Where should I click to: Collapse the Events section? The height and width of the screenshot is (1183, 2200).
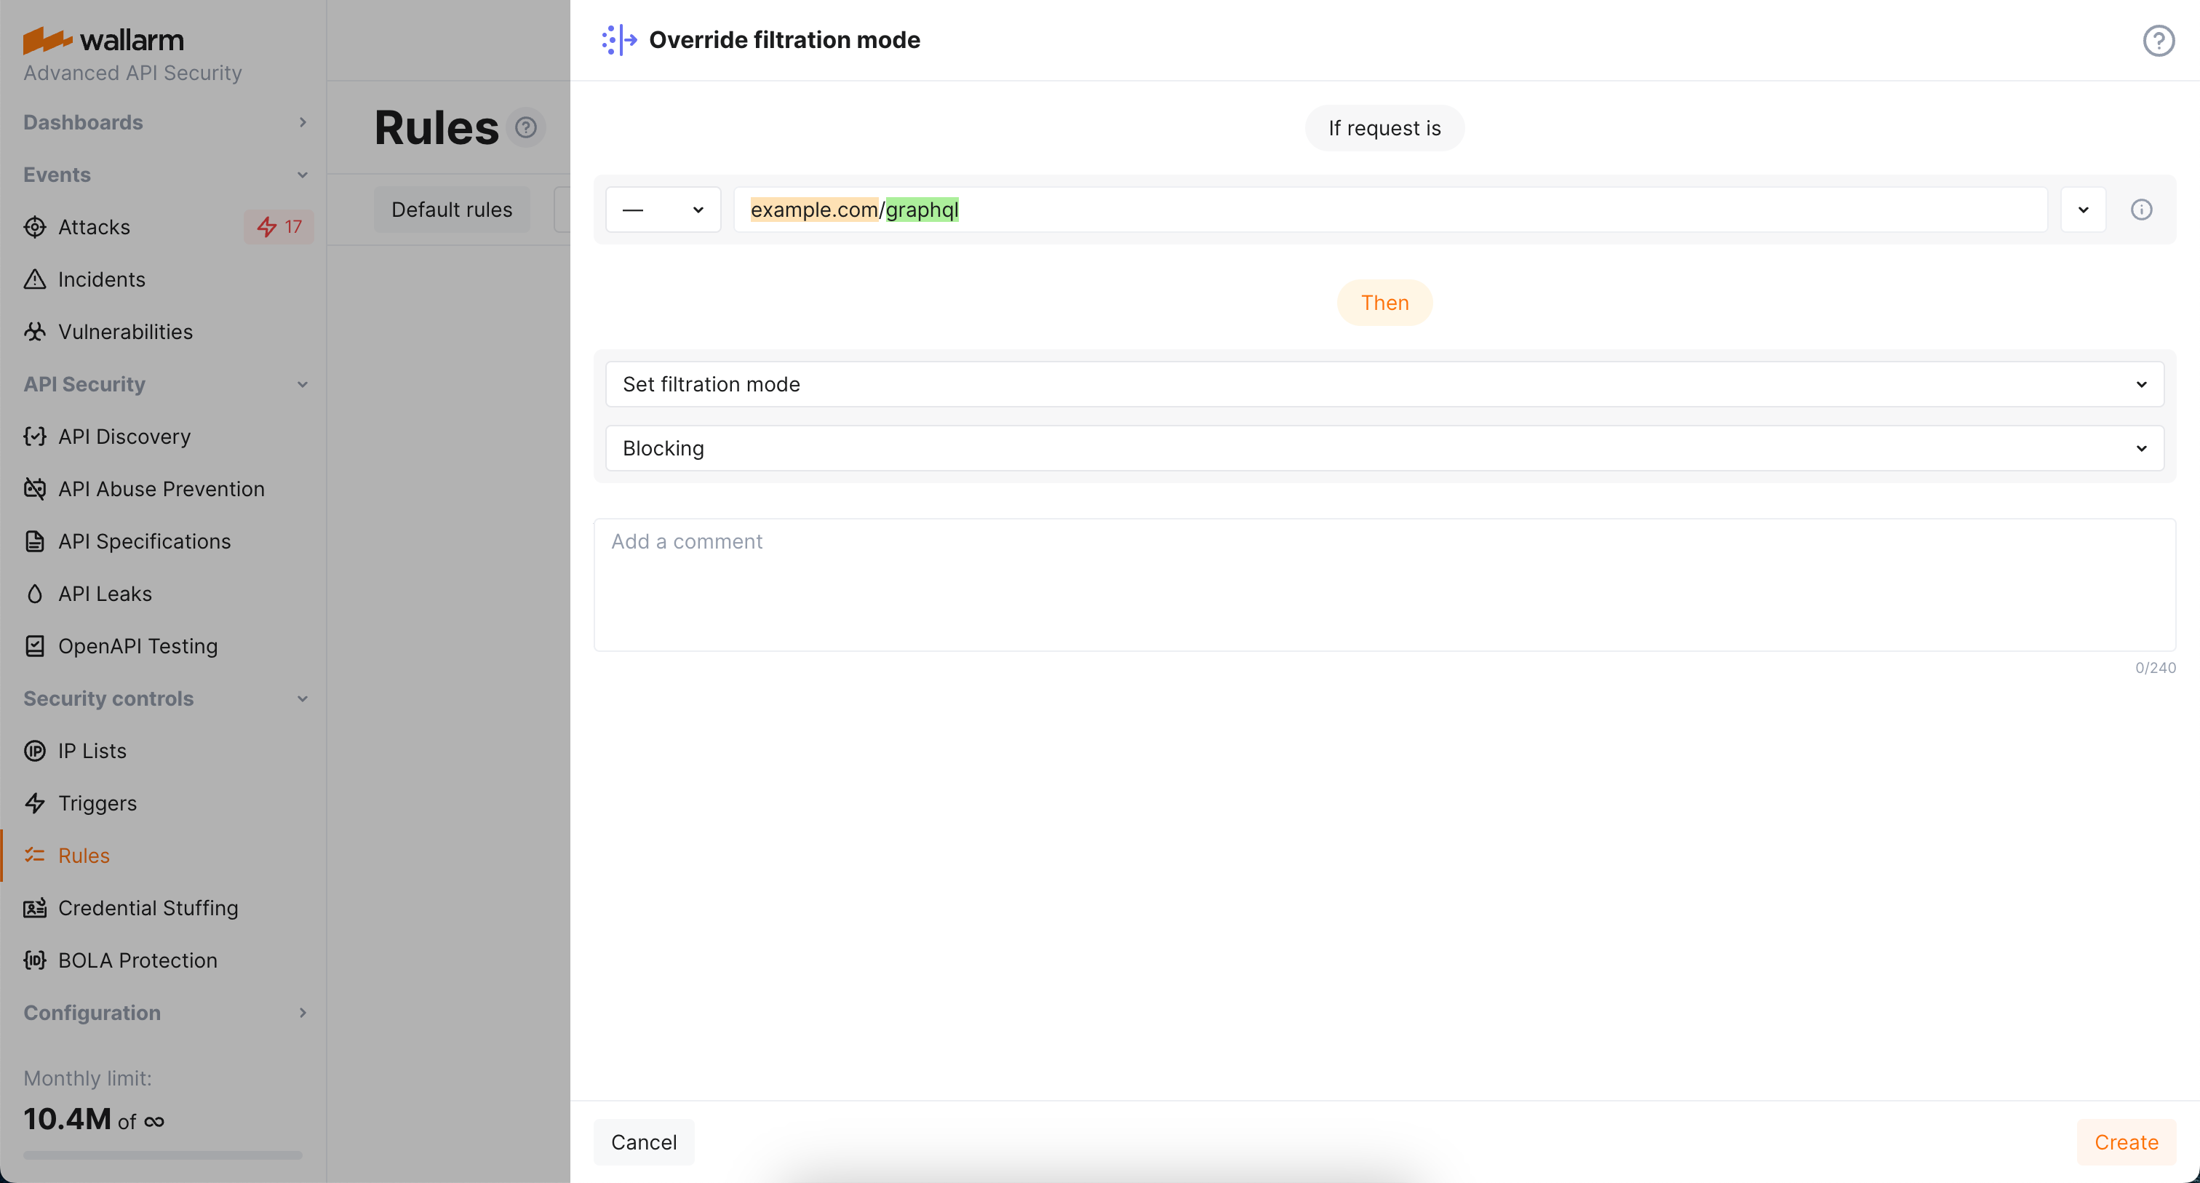(x=303, y=174)
